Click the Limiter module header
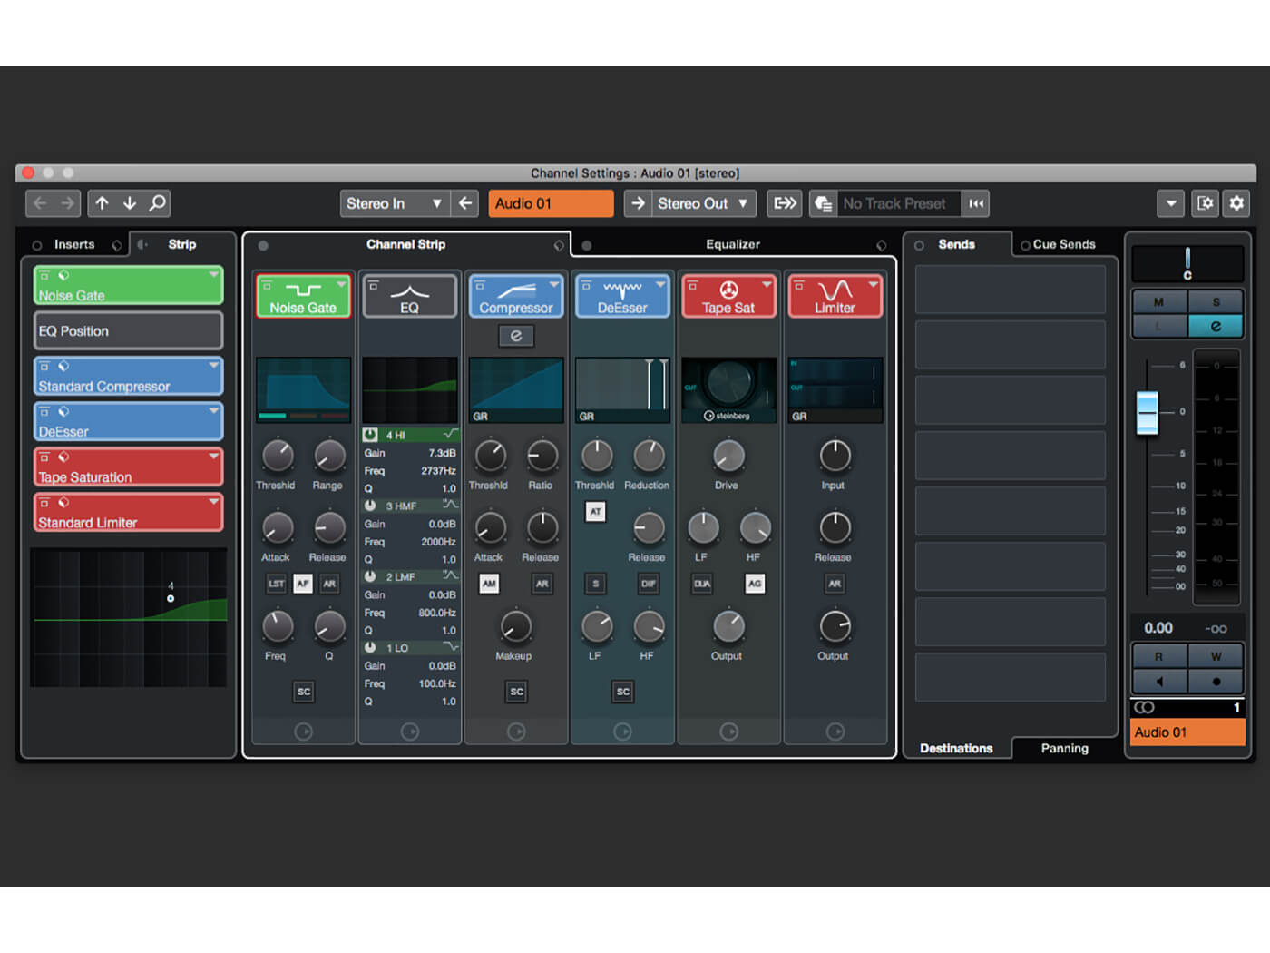The image size is (1270, 953). (x=835, y=296)
